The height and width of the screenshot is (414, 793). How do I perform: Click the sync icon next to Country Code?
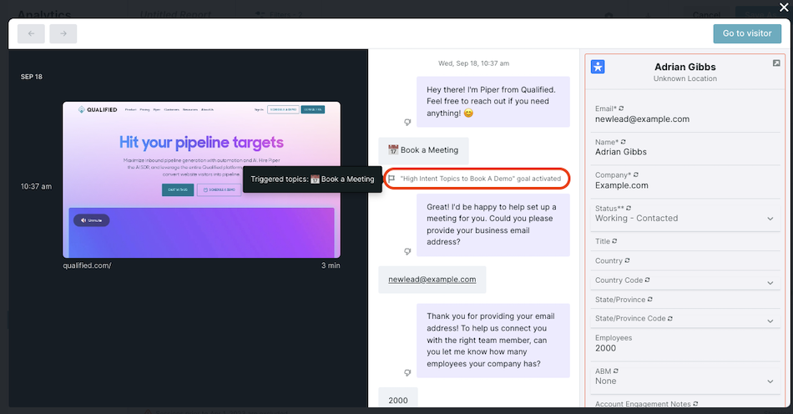point(648,280)
